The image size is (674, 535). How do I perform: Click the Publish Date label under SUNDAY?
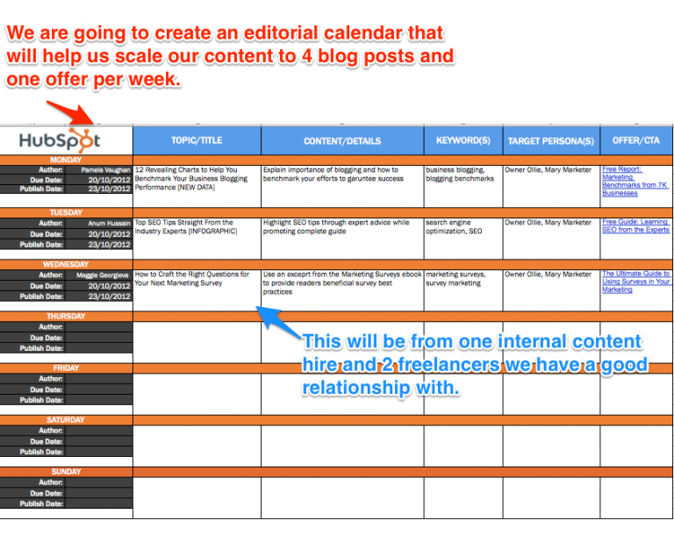[x=41, y=503]
